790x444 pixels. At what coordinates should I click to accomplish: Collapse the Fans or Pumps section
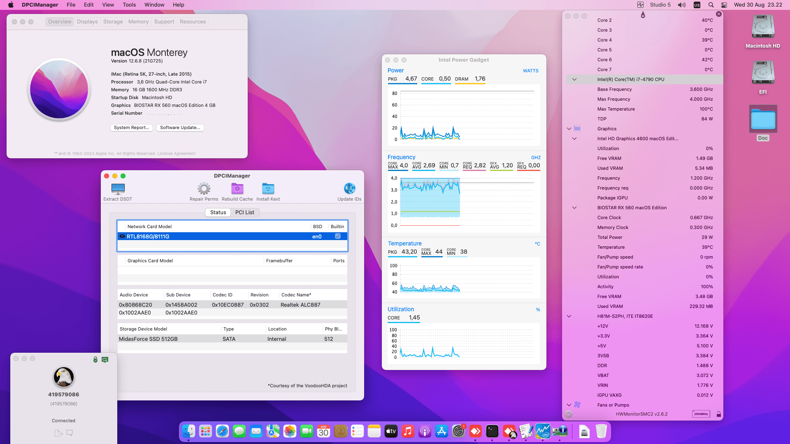click(569, 405)
